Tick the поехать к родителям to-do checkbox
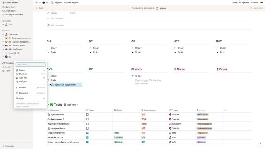The image size is (265, 149). [52, 85]
